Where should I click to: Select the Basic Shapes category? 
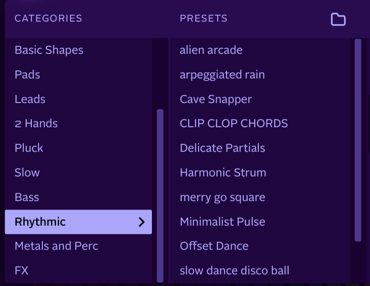click(x=49, y=50)
